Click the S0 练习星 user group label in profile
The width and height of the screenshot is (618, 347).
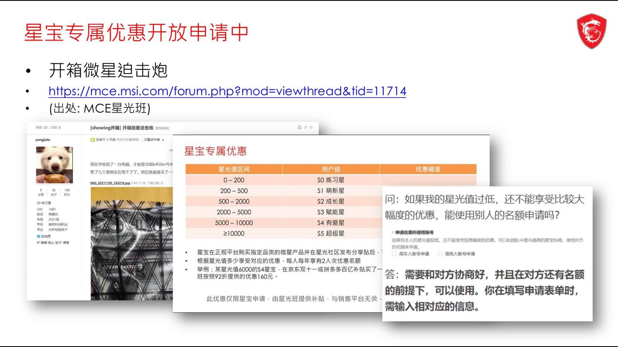[x=44, y=203]
